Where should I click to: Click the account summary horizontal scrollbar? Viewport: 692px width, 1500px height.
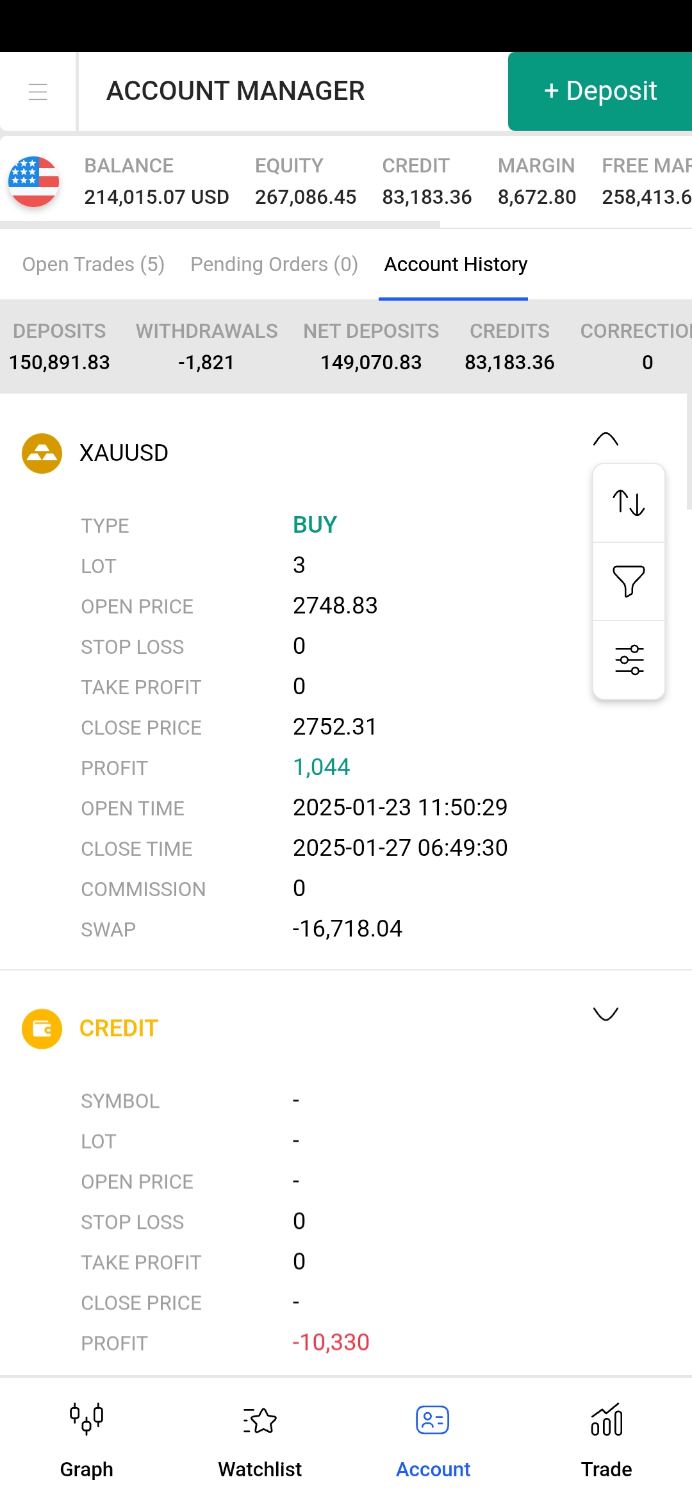pos(220,224)
